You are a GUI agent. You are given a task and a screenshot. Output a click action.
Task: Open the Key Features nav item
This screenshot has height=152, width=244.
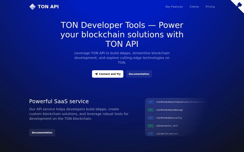click(174, 7)
